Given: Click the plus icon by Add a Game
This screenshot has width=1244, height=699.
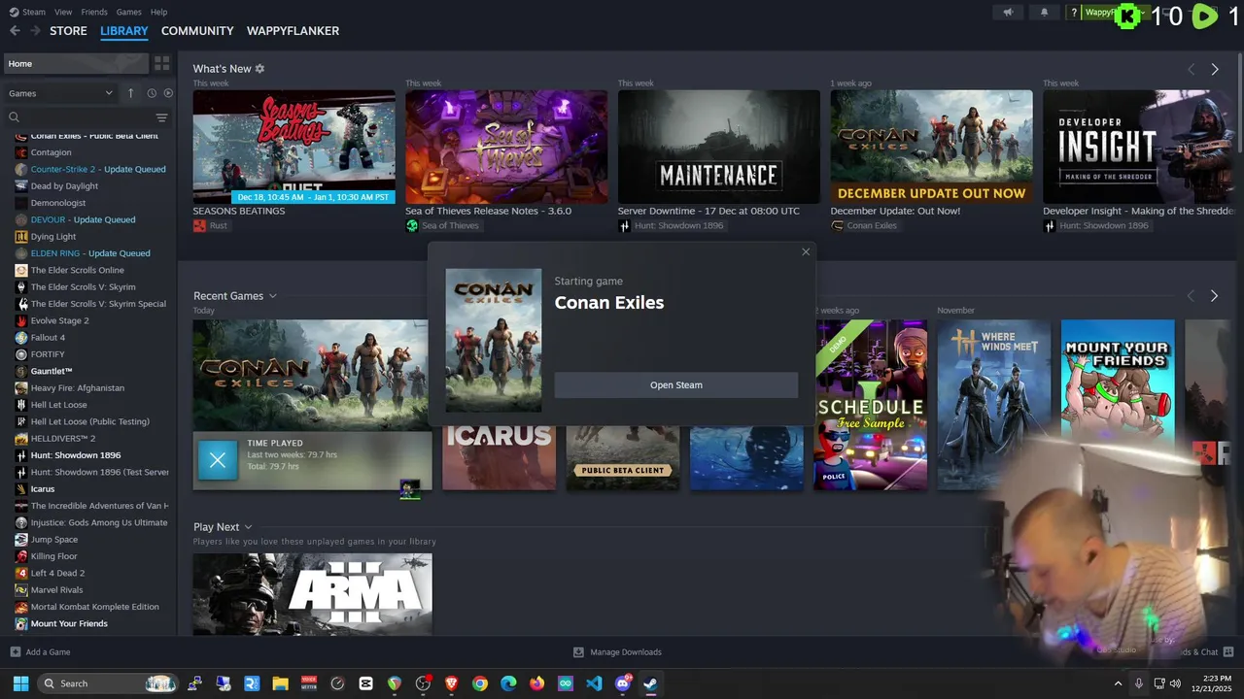Looking at the screenshot, I should (x=15, y=652).
